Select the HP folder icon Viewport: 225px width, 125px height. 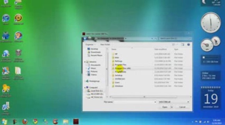[113, 54]
